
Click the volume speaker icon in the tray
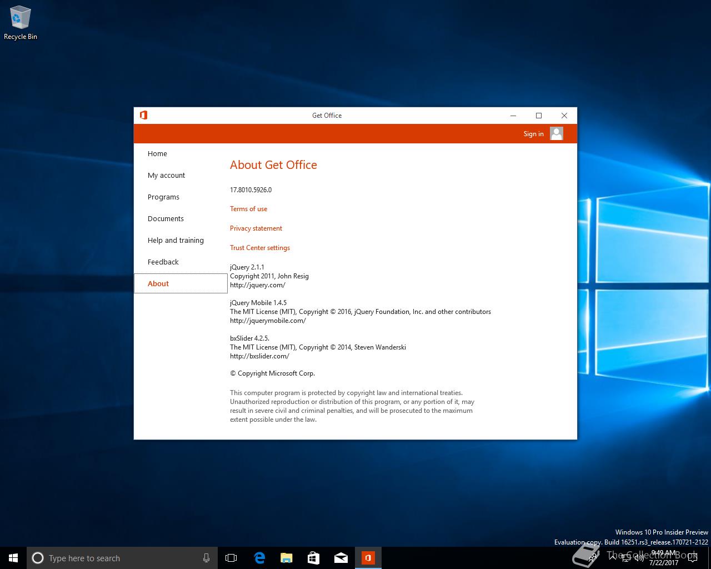tap(640, 558)
